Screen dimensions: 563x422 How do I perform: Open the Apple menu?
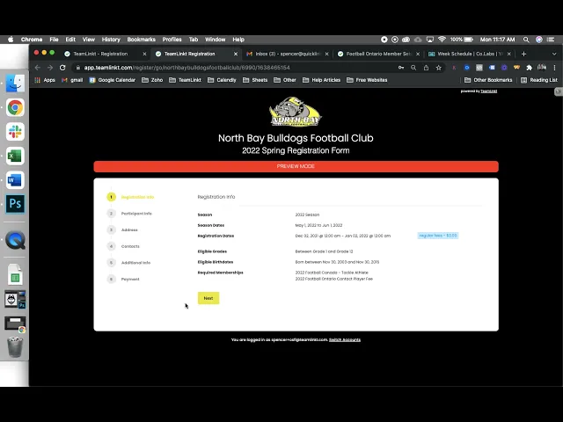[11, 40]
